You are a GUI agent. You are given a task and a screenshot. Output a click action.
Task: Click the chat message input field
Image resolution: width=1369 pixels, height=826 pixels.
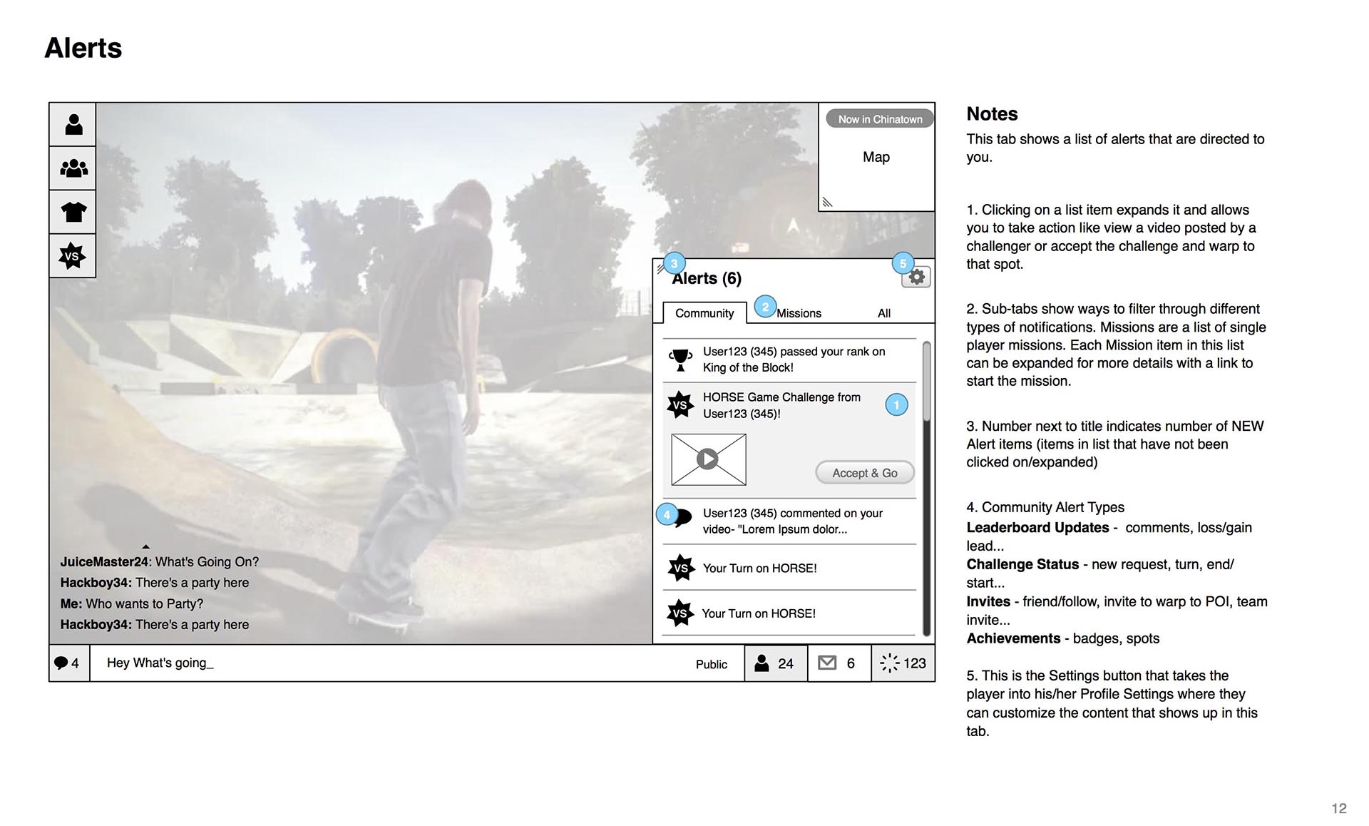click(x=385, y=663)
